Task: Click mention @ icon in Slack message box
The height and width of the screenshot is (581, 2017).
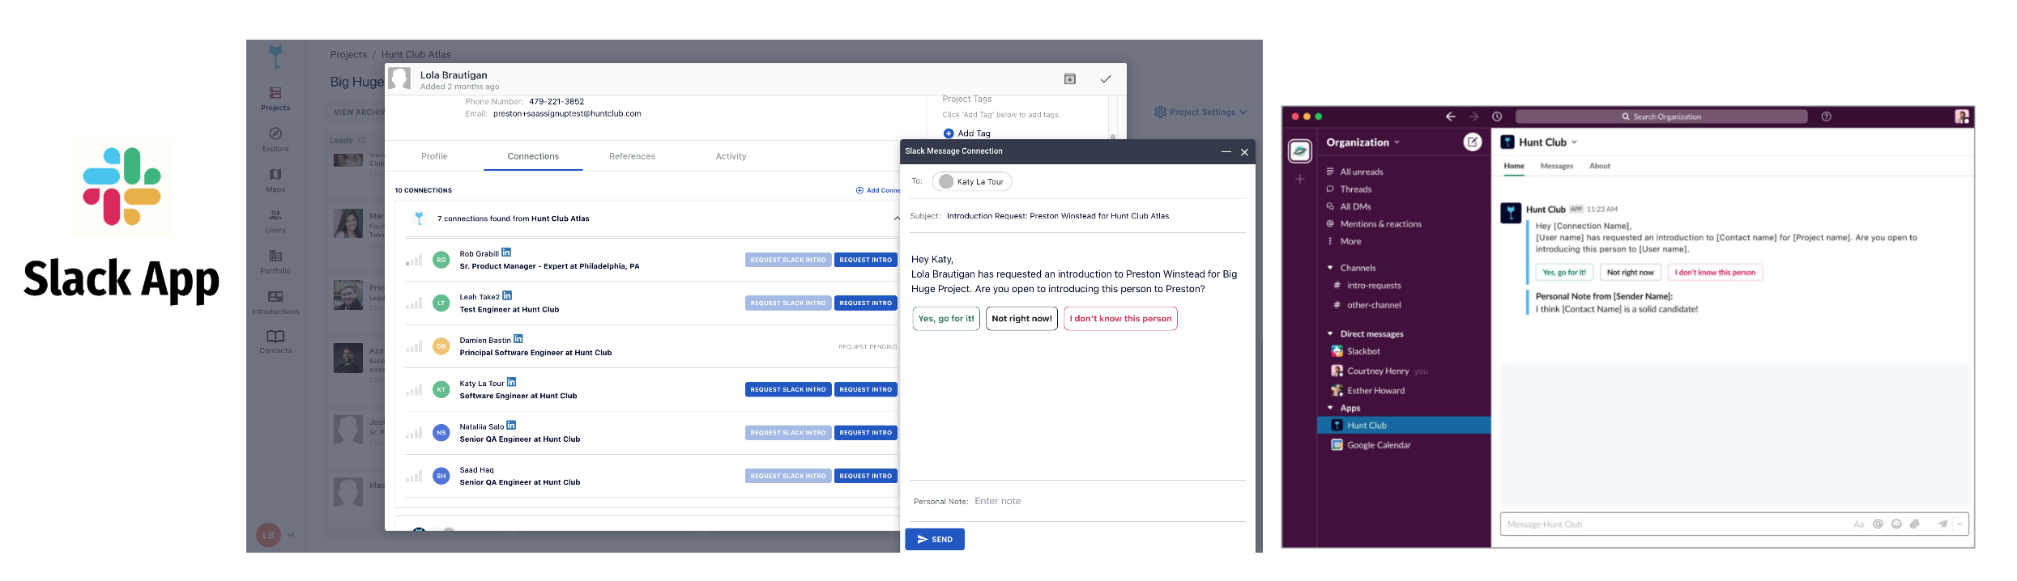Action: (1878, 524)
